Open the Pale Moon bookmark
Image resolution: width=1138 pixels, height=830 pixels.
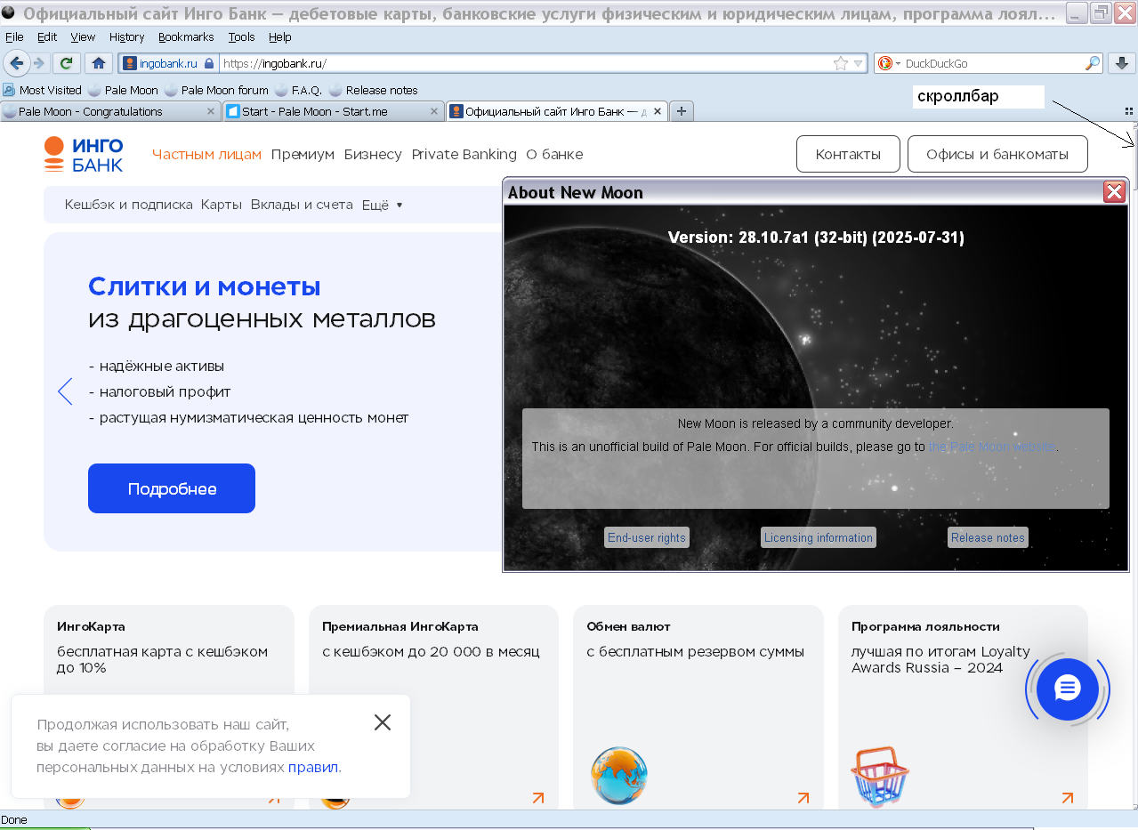click(123, 90)
